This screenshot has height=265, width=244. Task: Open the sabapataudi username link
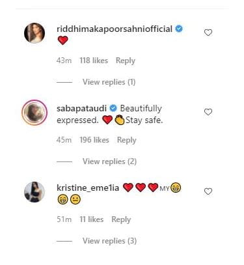pos(81,109)
